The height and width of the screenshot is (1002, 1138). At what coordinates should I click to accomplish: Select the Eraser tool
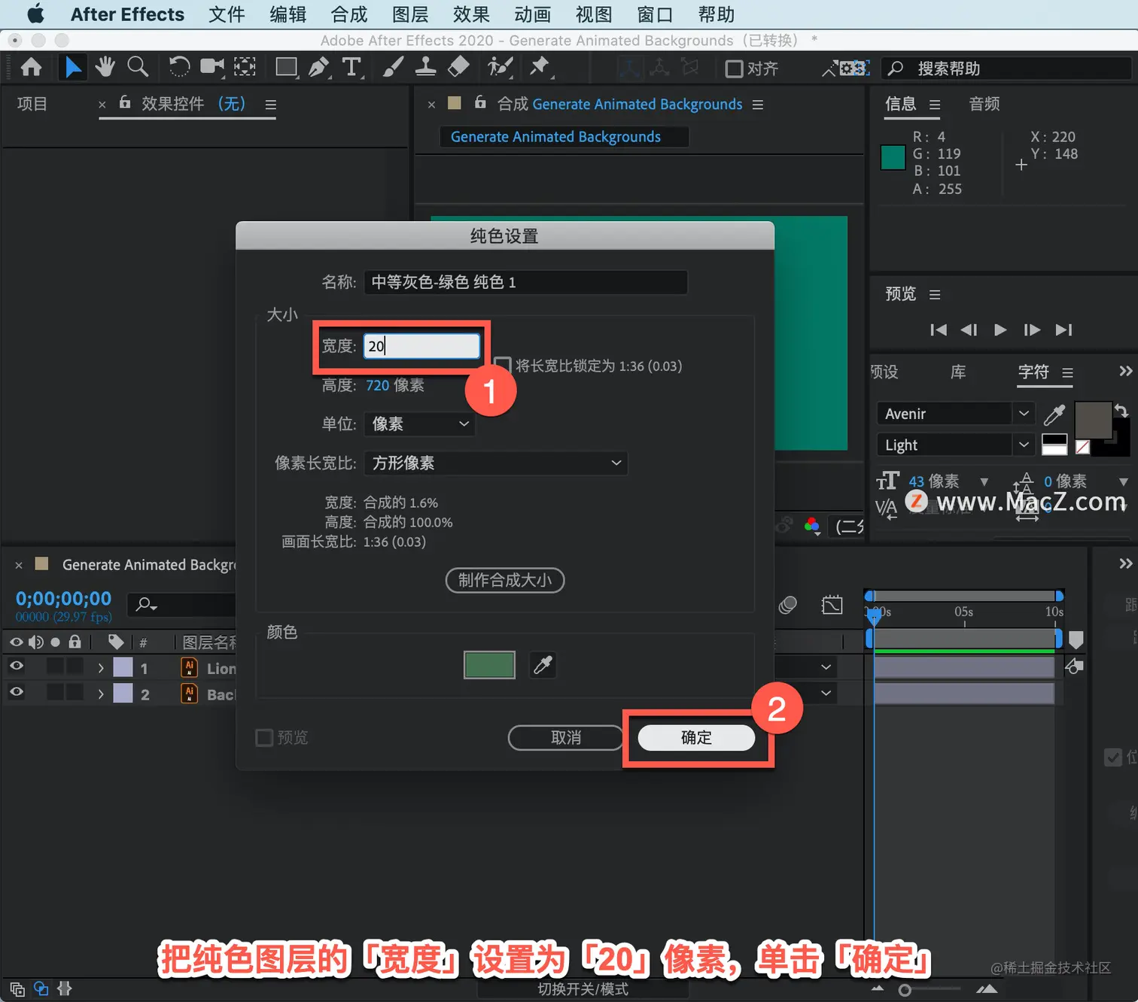pyautogui.click(x=458, y=68)
